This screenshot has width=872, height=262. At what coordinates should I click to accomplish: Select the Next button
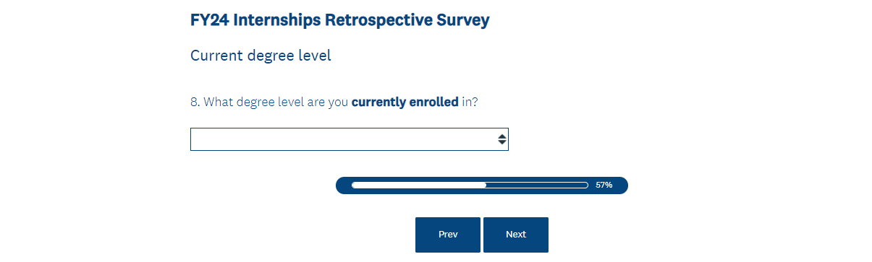[x=516, y=235]
